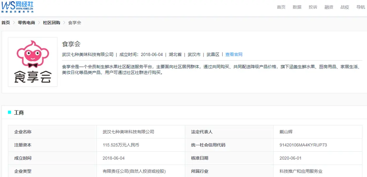
Task: Click 武汉七种美味科技有限公司 in the table
Action: click(129, 132)
